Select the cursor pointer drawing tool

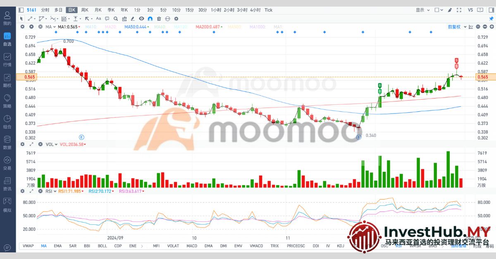point(22,18)
